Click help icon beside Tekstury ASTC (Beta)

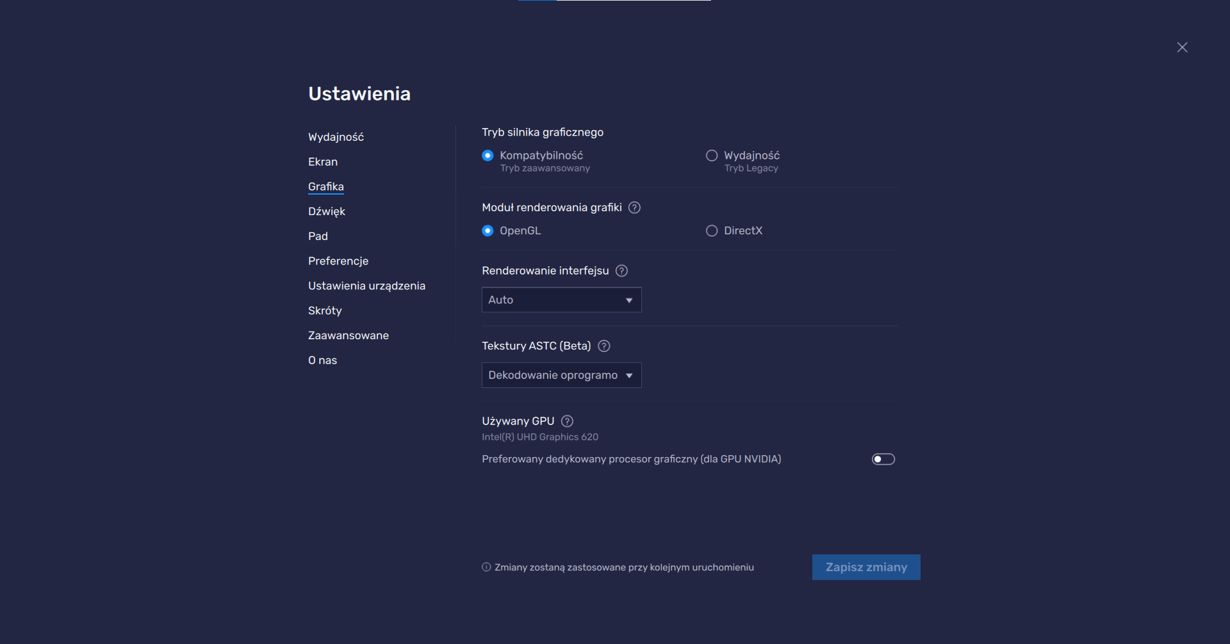point(603,346)
